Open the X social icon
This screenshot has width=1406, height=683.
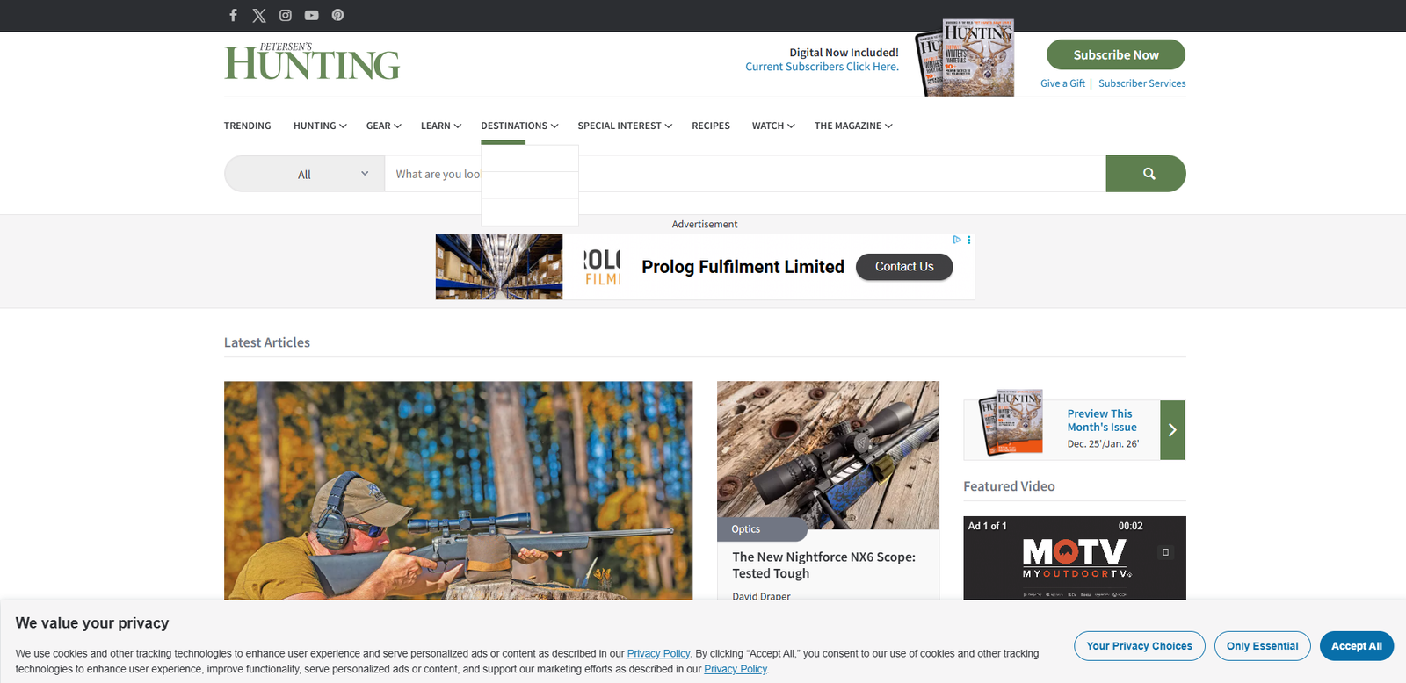tap(259, 15)
